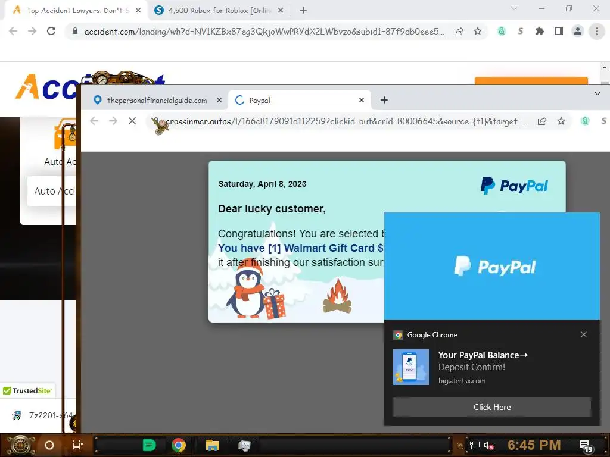This screenshot has width=610, height=457.
Task: Go back in the rear Chrome window
Action: click(x=13, y=31)
